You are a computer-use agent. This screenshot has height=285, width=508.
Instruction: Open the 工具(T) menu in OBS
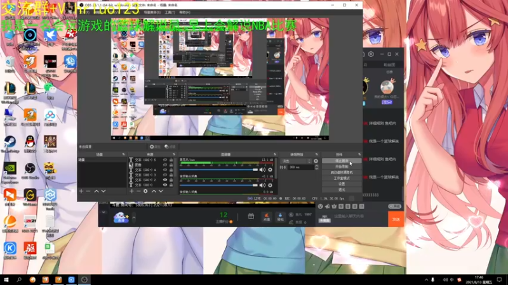click(170, 12)
